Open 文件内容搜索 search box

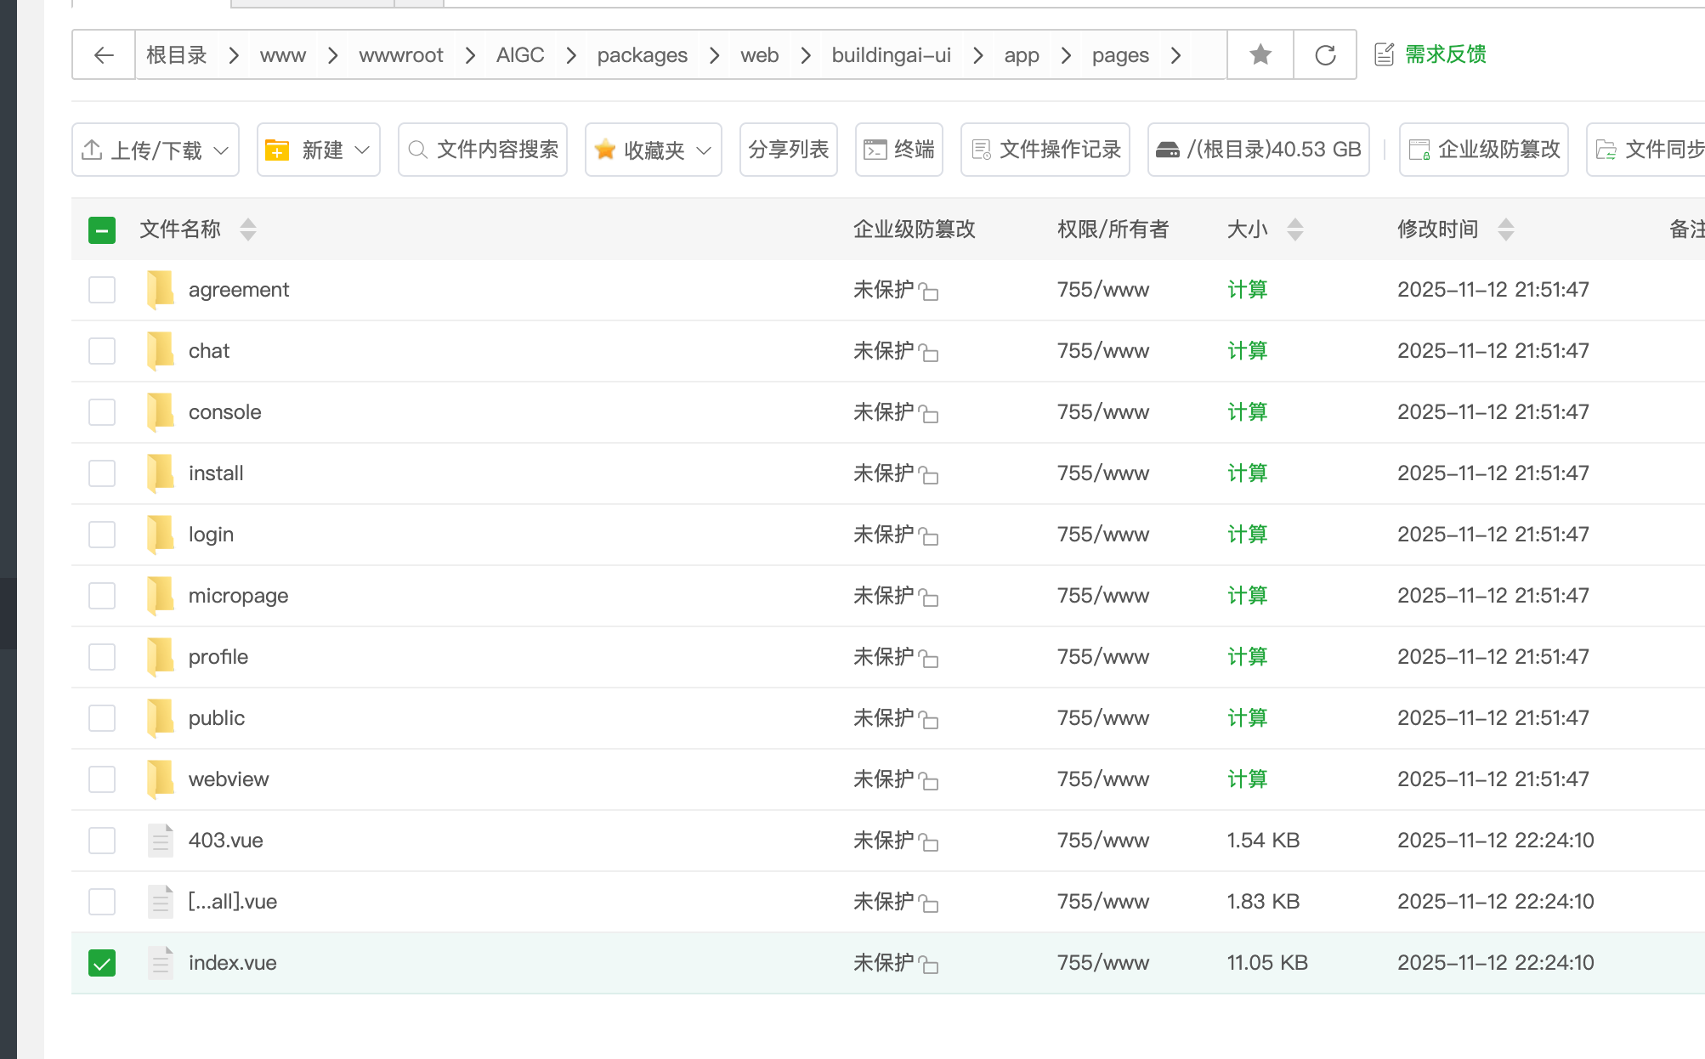click(483, 150)
